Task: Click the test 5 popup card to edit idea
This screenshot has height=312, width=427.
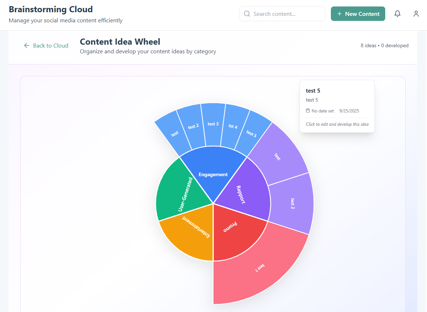Action: click(x=337, y=106)
